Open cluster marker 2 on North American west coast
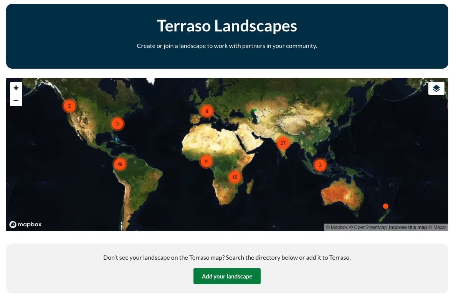Image resolution: width=456 pixels, height=303 pixels. (x=69, y=106)
